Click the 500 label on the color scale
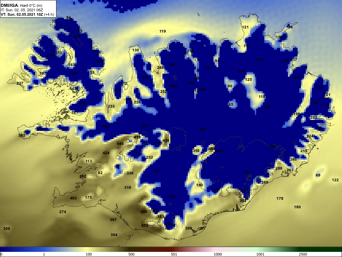This screenshot has height=257, width=342. [x=131, y=254]
